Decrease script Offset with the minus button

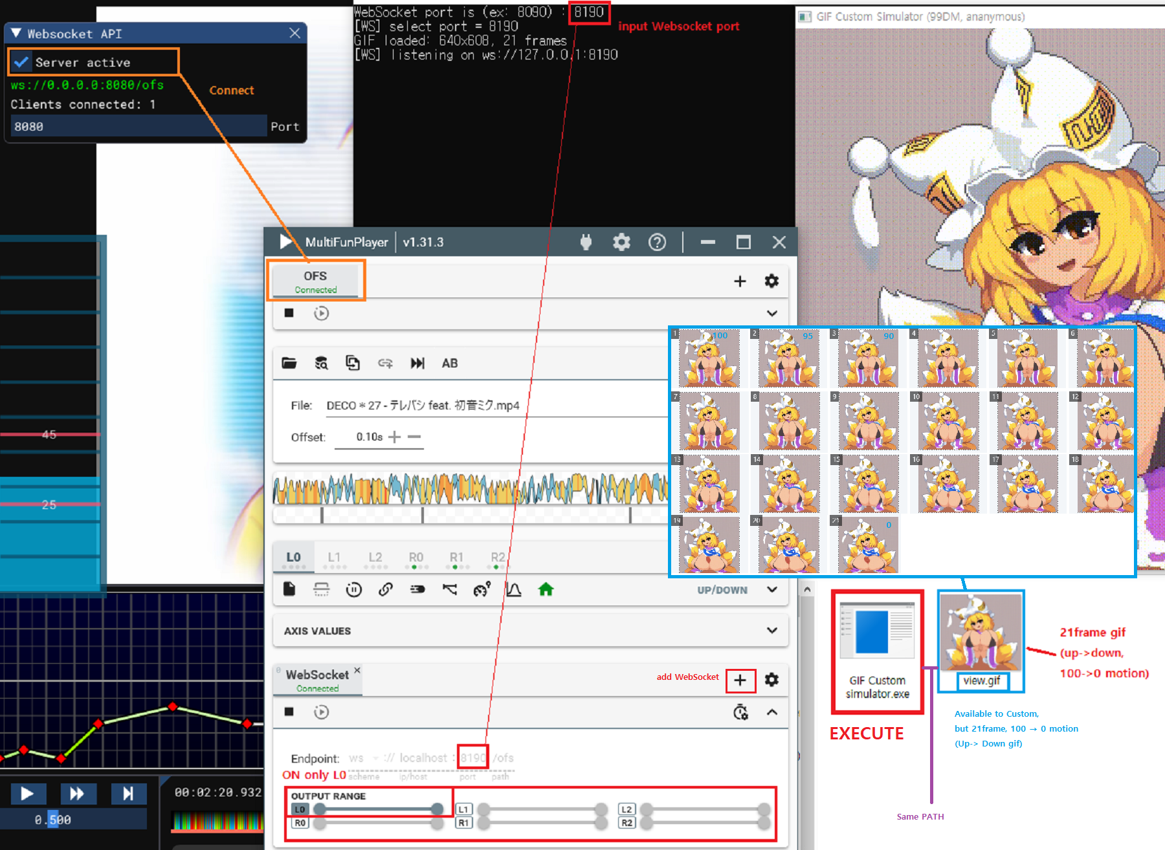pos(414,437)
